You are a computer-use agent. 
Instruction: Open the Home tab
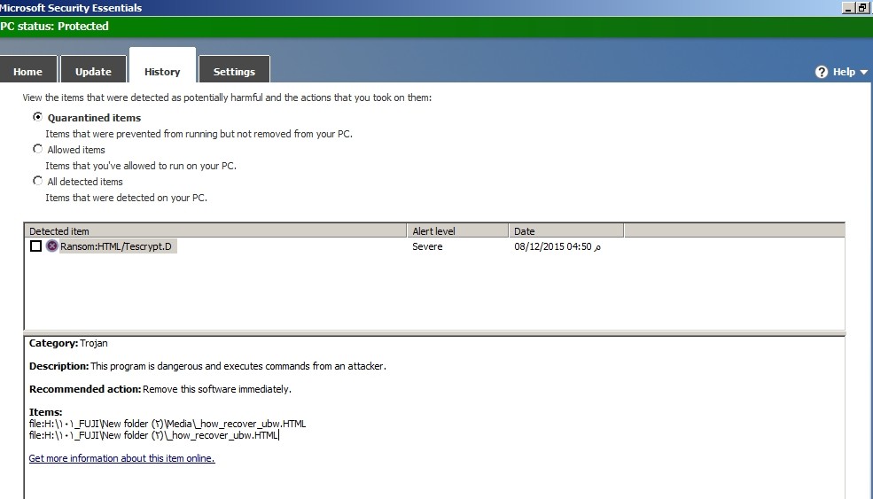click(27, 71)
